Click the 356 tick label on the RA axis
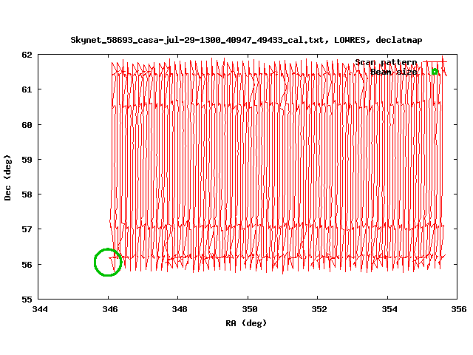The width and height of the screenshot is (473, 355). pos(459,310)
